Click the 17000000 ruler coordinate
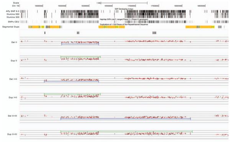 (x=131, y=6)
